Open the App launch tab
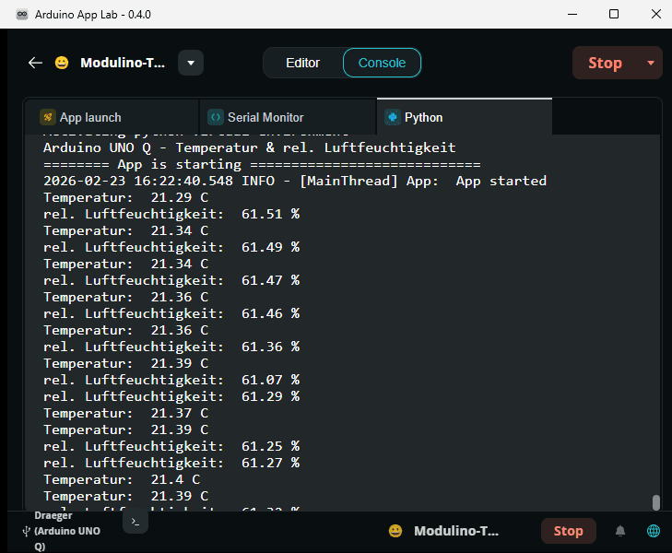 click(112, 117)
